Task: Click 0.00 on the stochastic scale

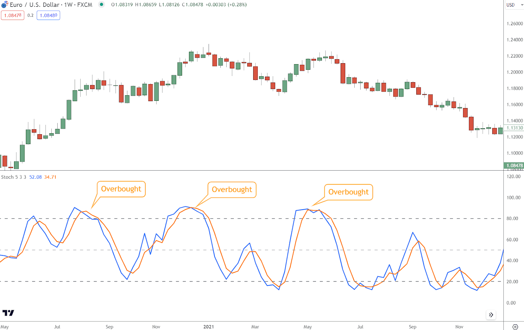Action: coord(511,303)
